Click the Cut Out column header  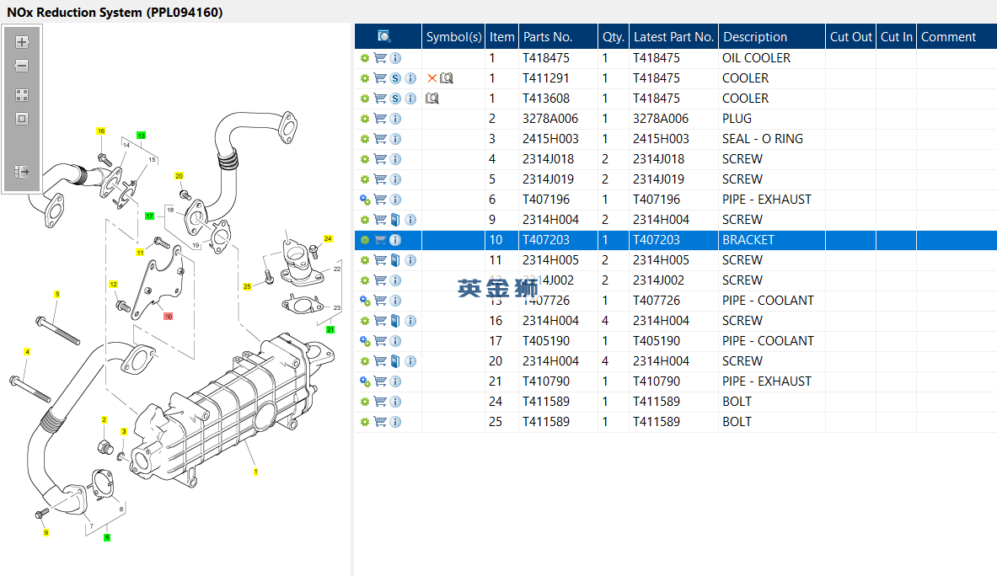click(850, 37)
